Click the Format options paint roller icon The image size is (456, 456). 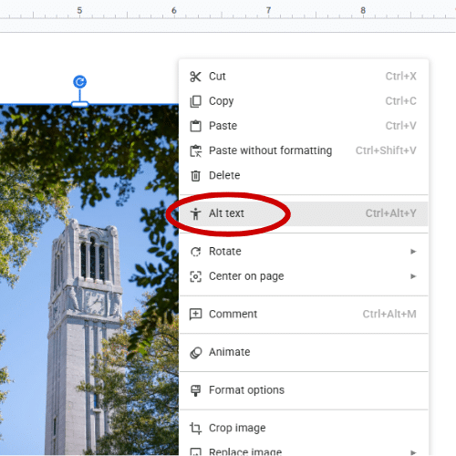[195, 390]
